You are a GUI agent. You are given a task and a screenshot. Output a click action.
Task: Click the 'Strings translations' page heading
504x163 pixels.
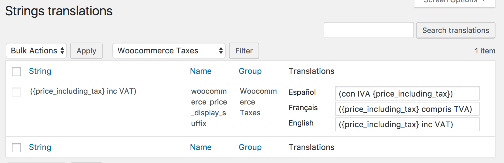tap(59, 11)
